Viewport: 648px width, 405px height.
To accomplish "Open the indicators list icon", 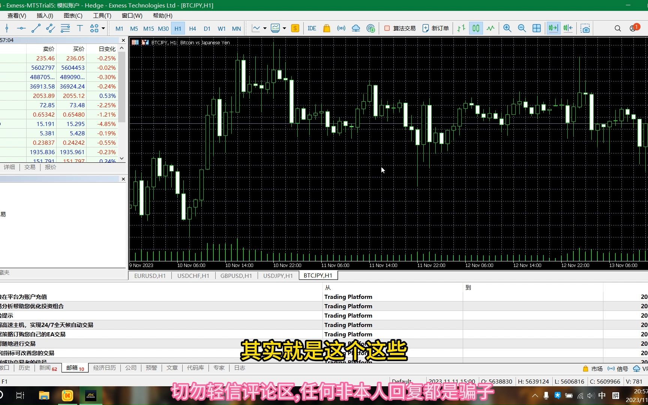I will pyautogui.click(x=256, y=28).
